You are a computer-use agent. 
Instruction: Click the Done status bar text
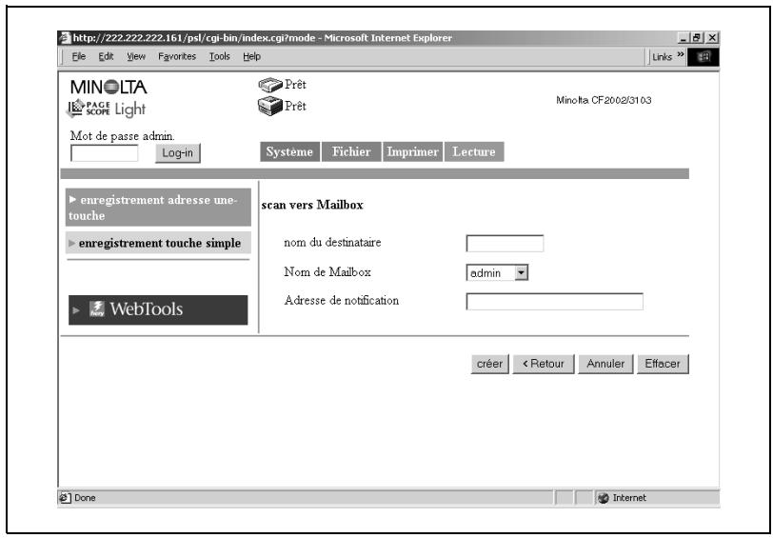pyautogui.click(x=85, y=498)
